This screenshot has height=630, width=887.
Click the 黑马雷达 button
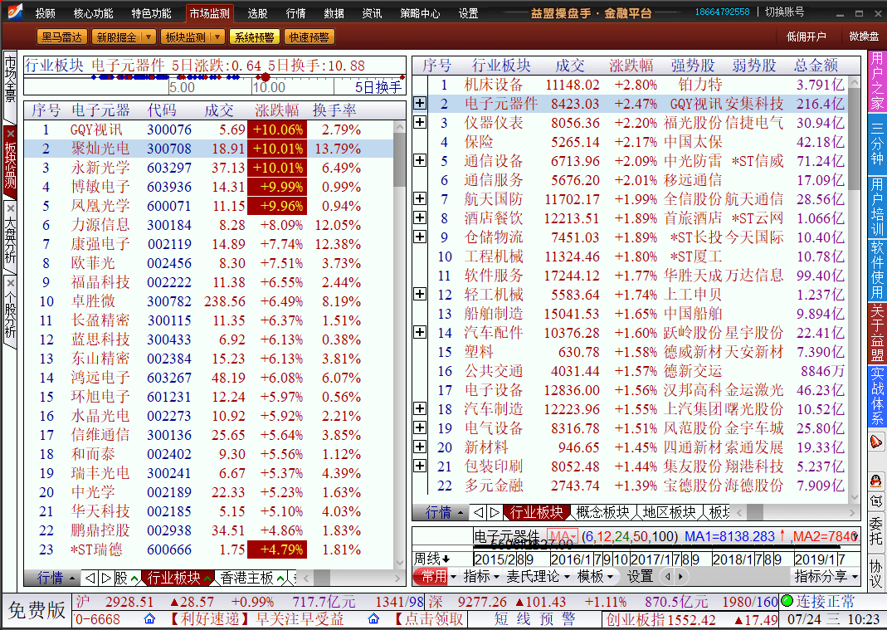click(61, 37)
